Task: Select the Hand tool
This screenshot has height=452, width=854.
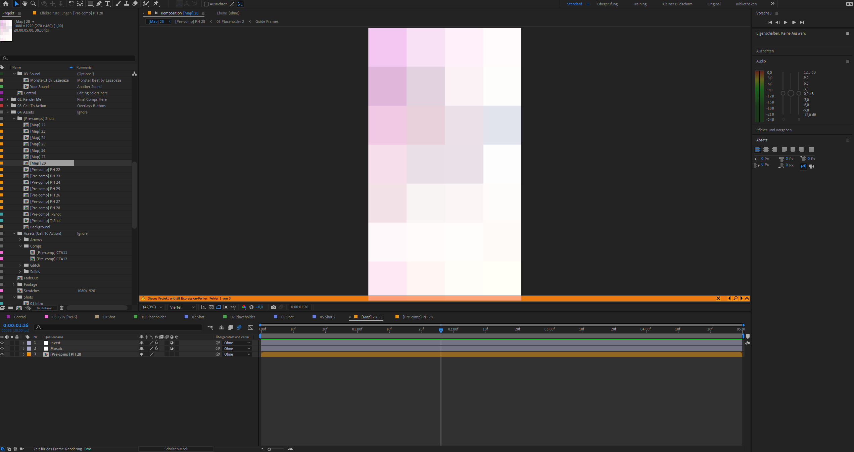Action: [25, 4]
